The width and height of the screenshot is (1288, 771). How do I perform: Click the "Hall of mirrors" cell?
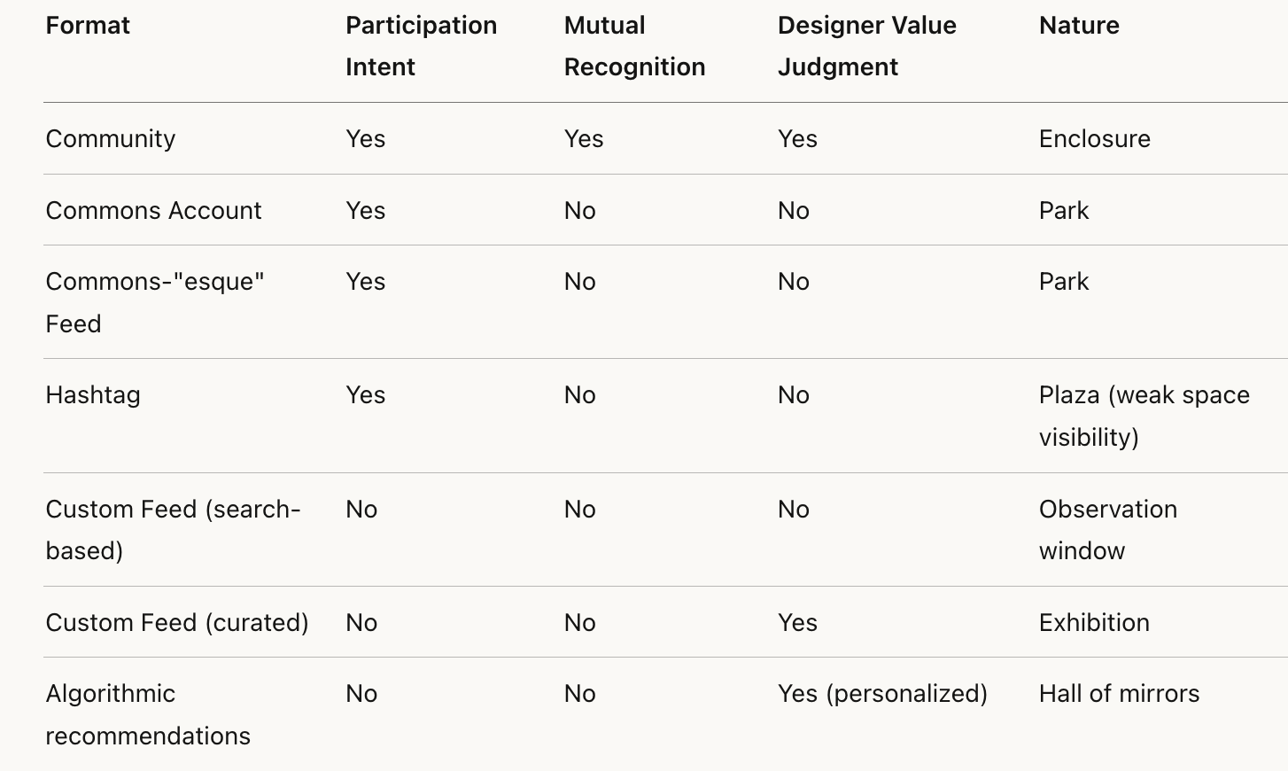click(x=1119, y=694)
